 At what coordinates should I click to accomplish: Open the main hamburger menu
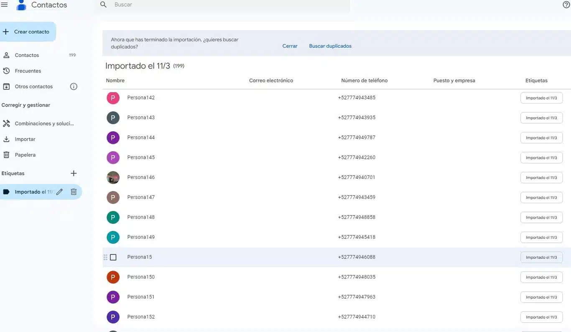point(5,5)
